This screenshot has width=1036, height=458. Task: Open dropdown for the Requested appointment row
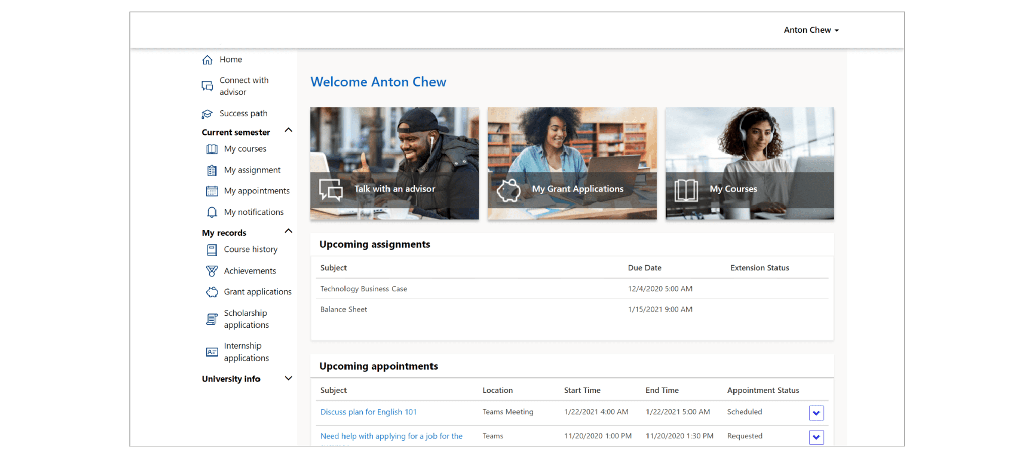816,437
